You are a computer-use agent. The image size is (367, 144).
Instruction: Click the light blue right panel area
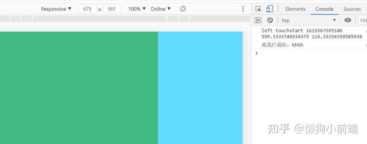(x=200, y=88)
